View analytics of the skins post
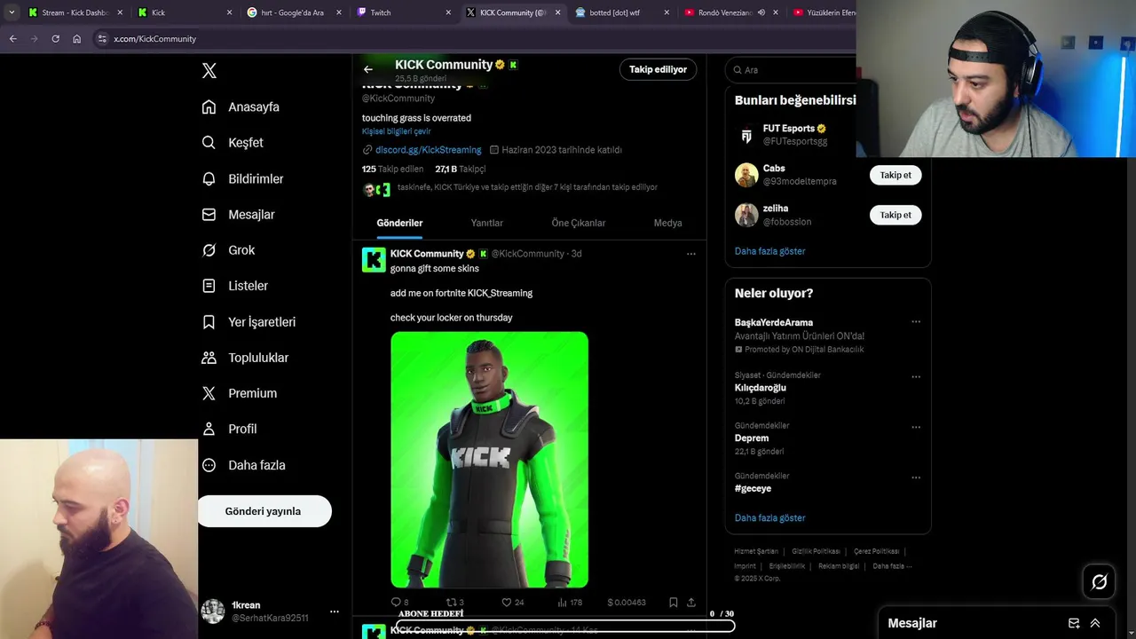 tap(569, 603)
